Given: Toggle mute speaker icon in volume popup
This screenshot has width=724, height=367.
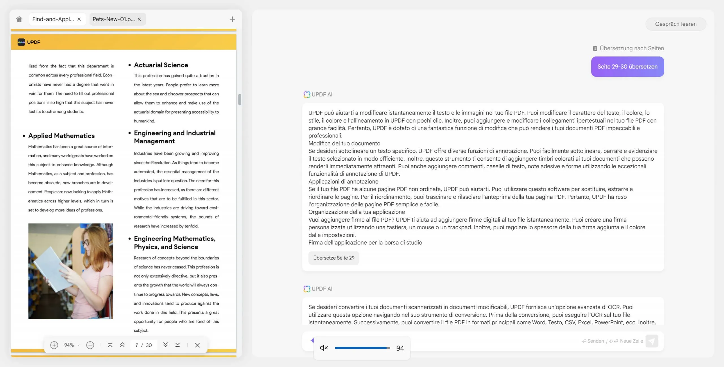Looking at the screenshot, I should pos(324,348).
